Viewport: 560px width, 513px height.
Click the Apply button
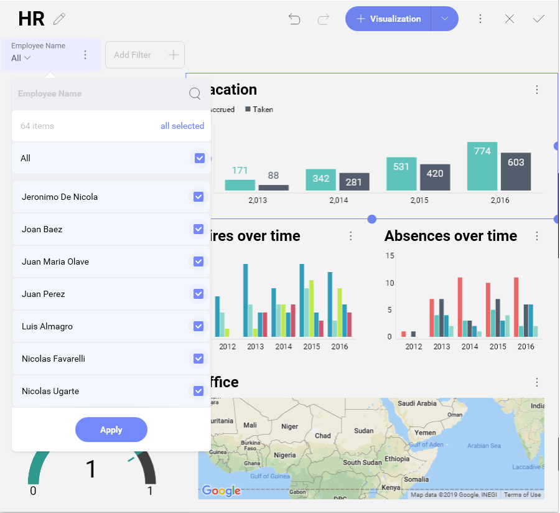pyautogui.click(x=111, y=430)
